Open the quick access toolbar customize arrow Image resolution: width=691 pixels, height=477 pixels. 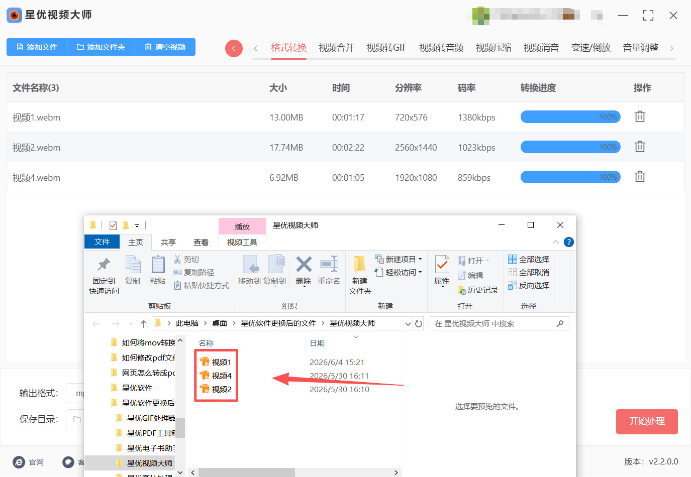(x=137, y=226)
